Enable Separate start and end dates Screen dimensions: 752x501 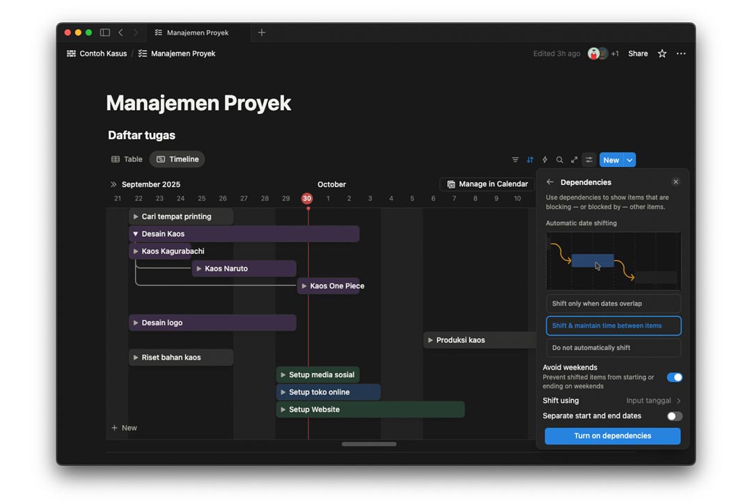[674, 416]
